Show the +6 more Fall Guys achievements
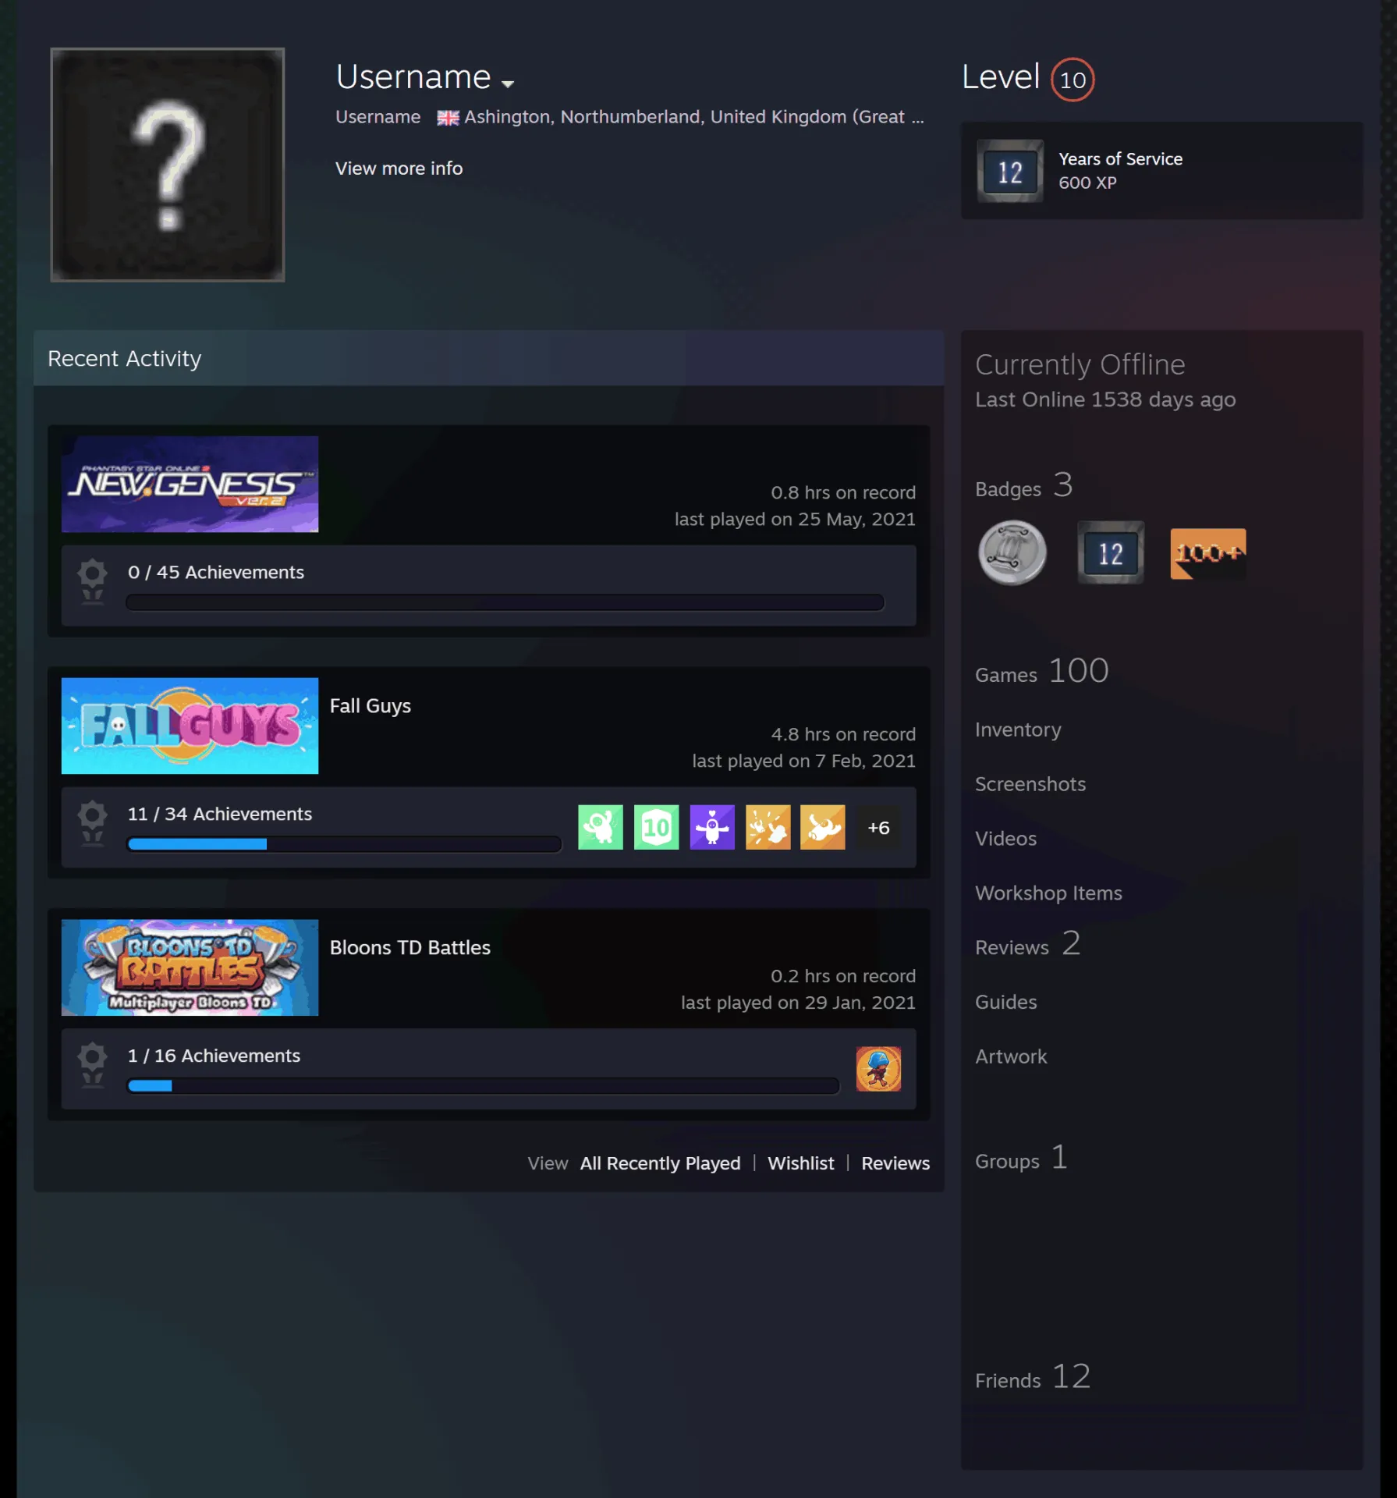The width and height of the screenshot is (1397, 1498). click(x=878, y=827)
